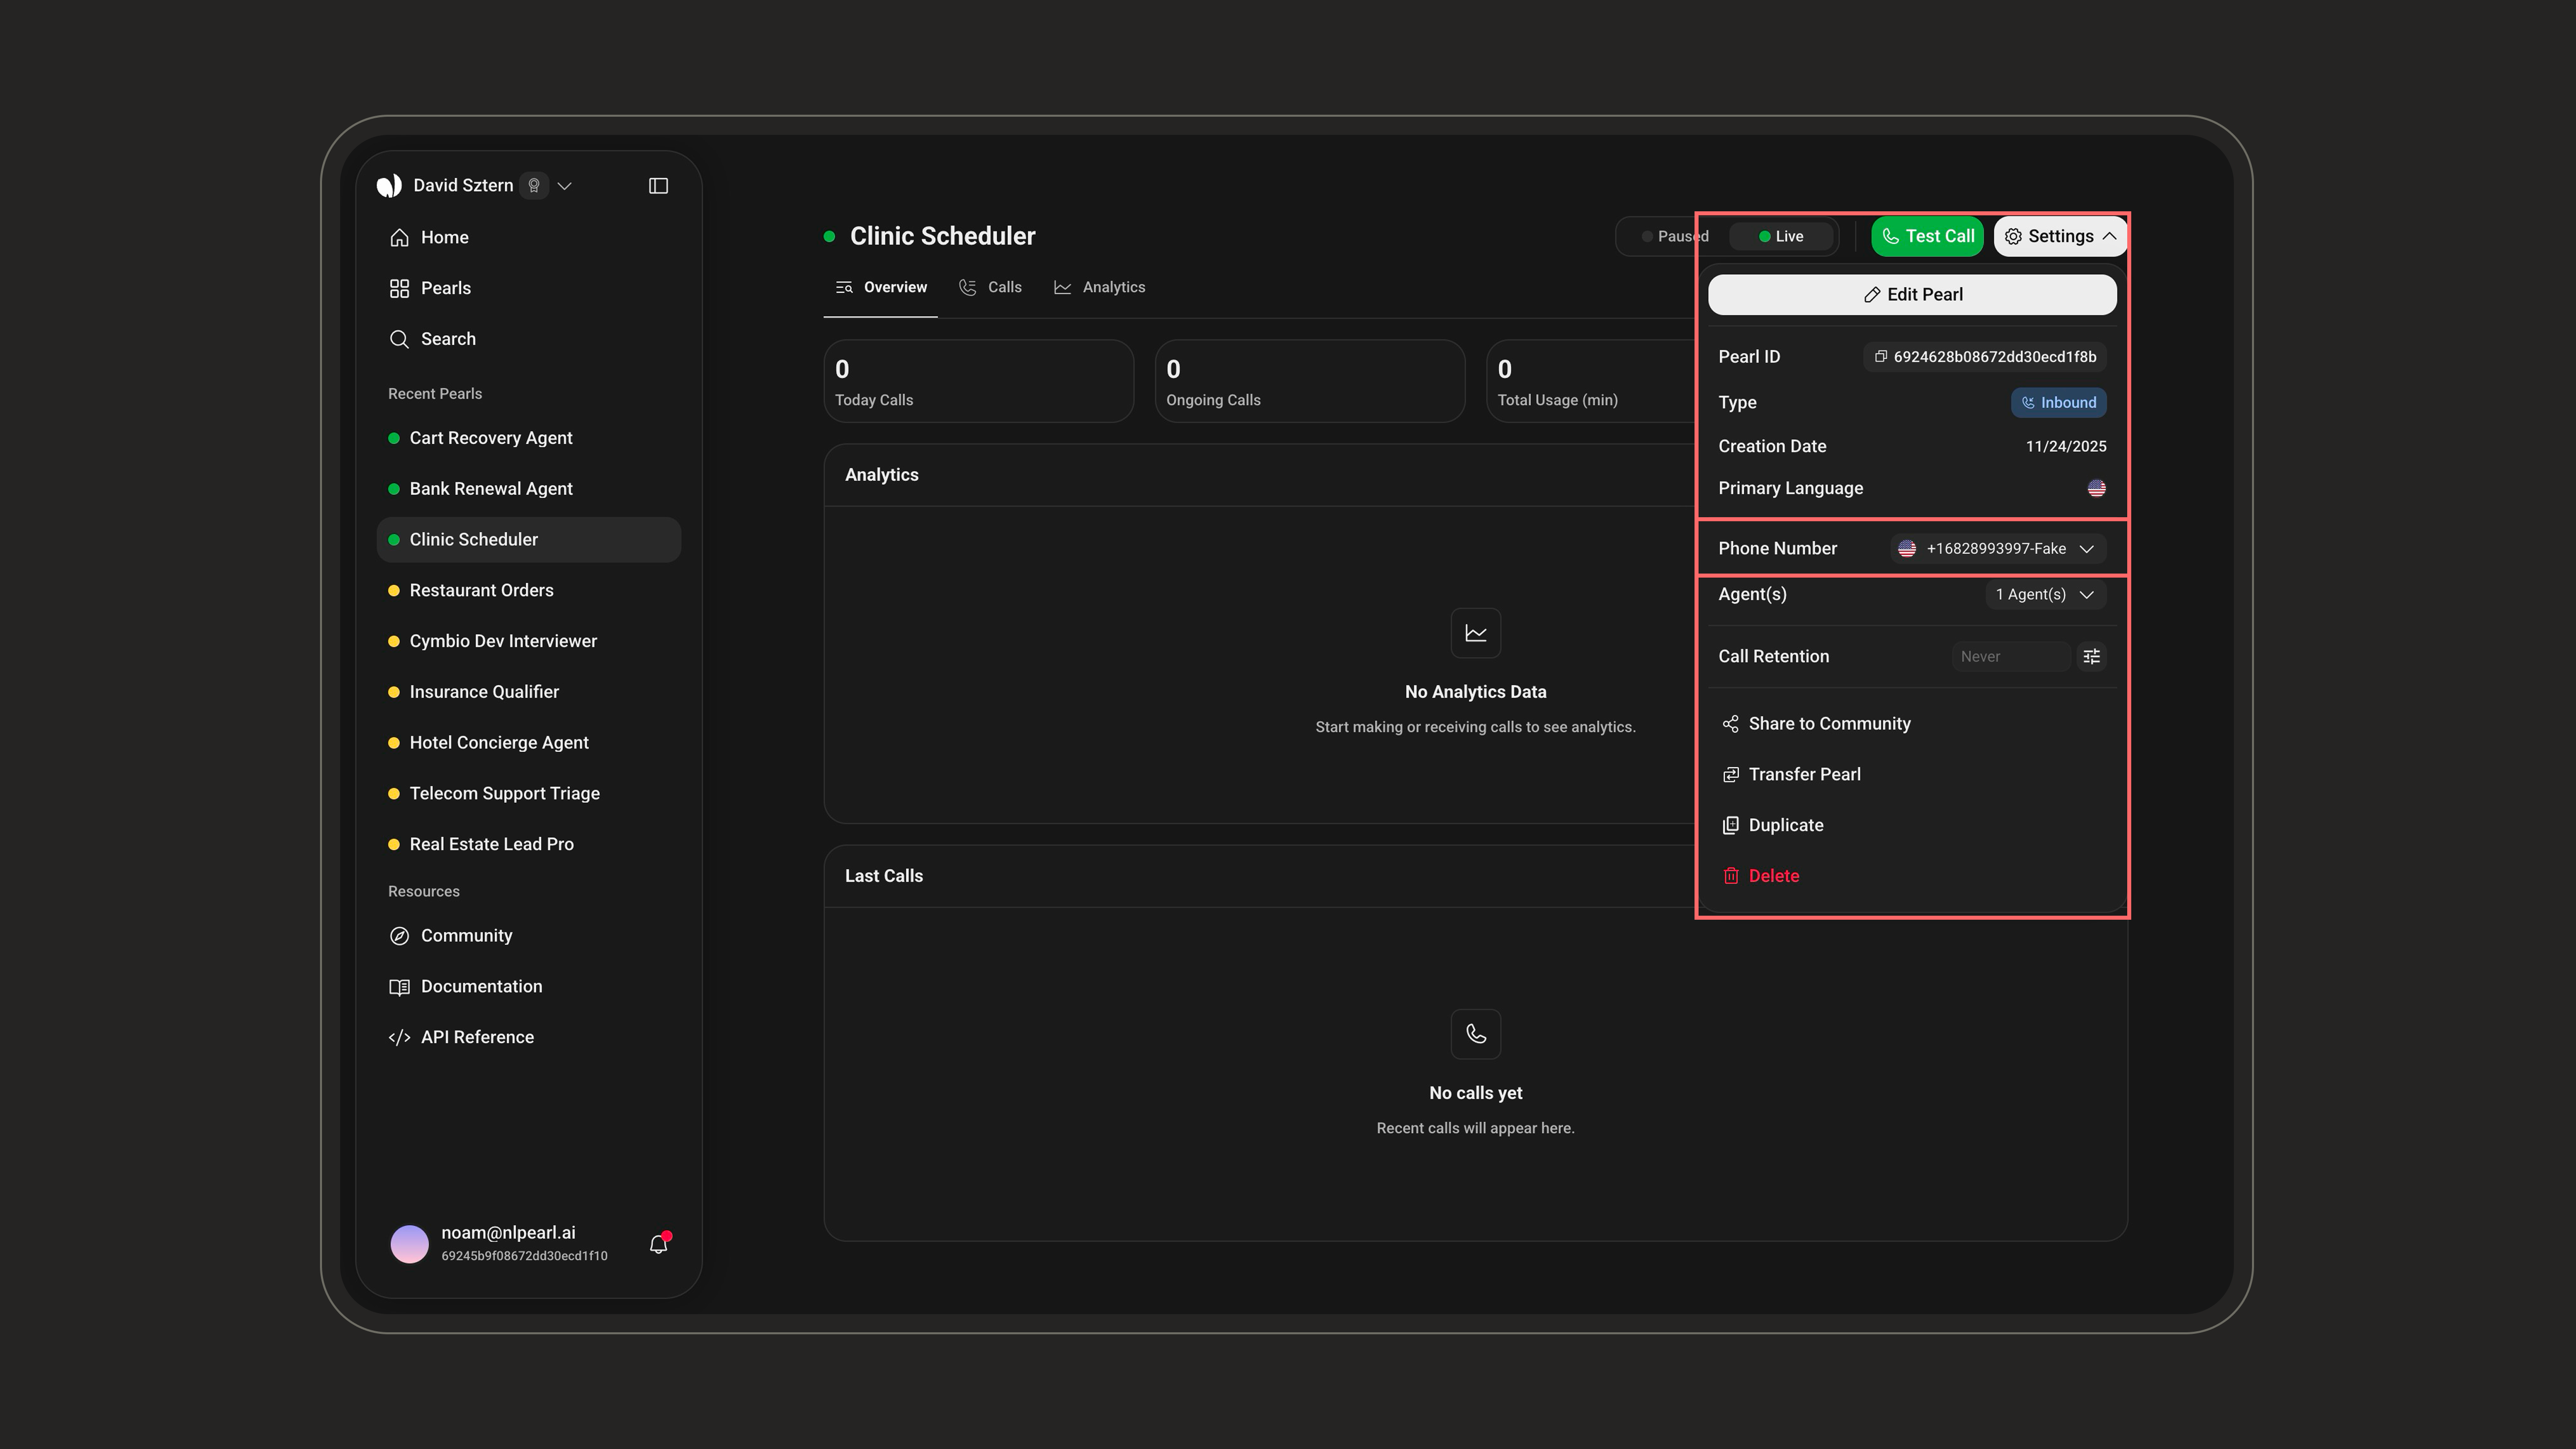This screenshot has width=2576, height=1449.
Task: Click the Ongoing Calls stat card
Action: 1309,381
